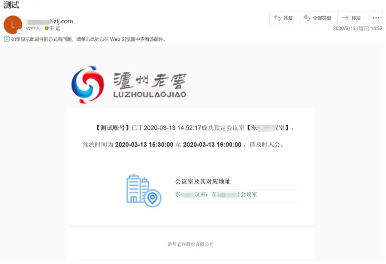Click the bold 【测试账号】 text
386x264 pixels.
pyautogui.click(x=112, y=128)
